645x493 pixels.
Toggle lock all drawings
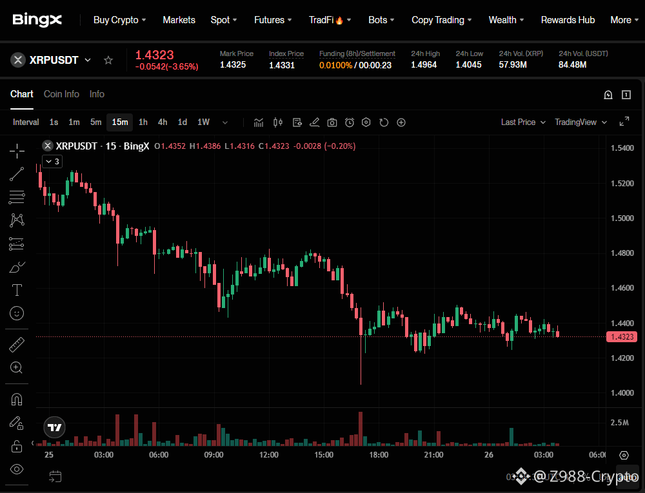click(17, 446)
